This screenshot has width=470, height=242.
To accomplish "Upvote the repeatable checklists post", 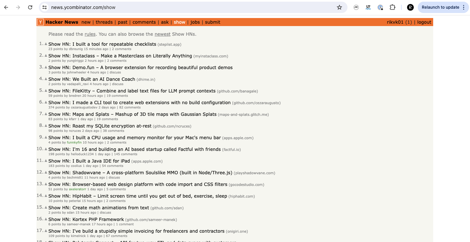I will coord(46,44).
